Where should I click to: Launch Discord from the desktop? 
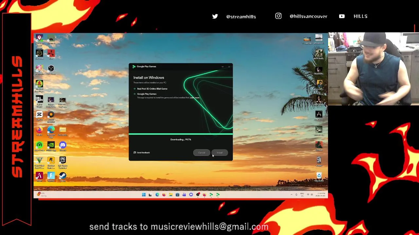point(63,147)
